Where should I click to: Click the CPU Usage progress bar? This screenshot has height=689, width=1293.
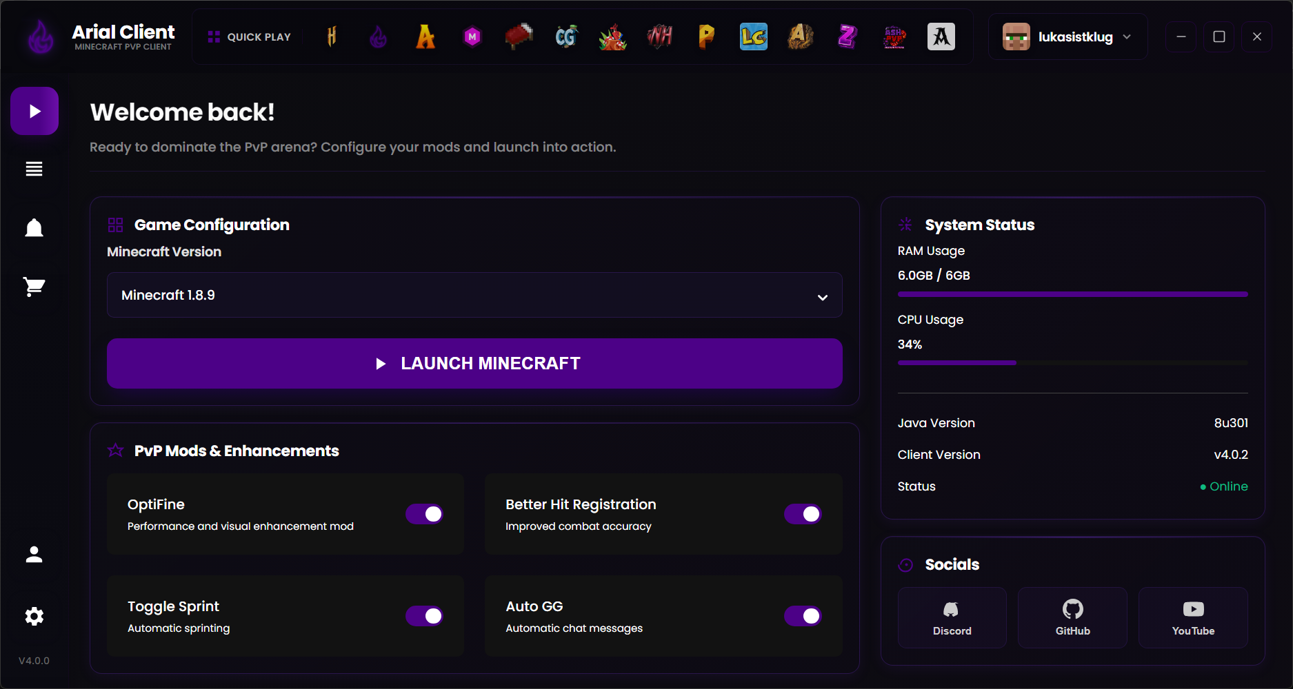coord(1072,362)
